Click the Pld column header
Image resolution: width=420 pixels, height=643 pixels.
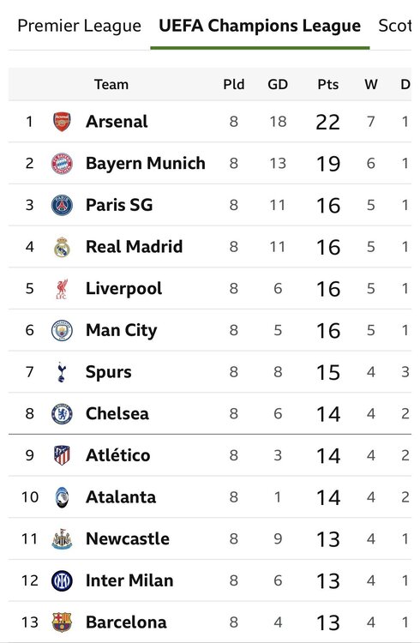pos(234,85)
